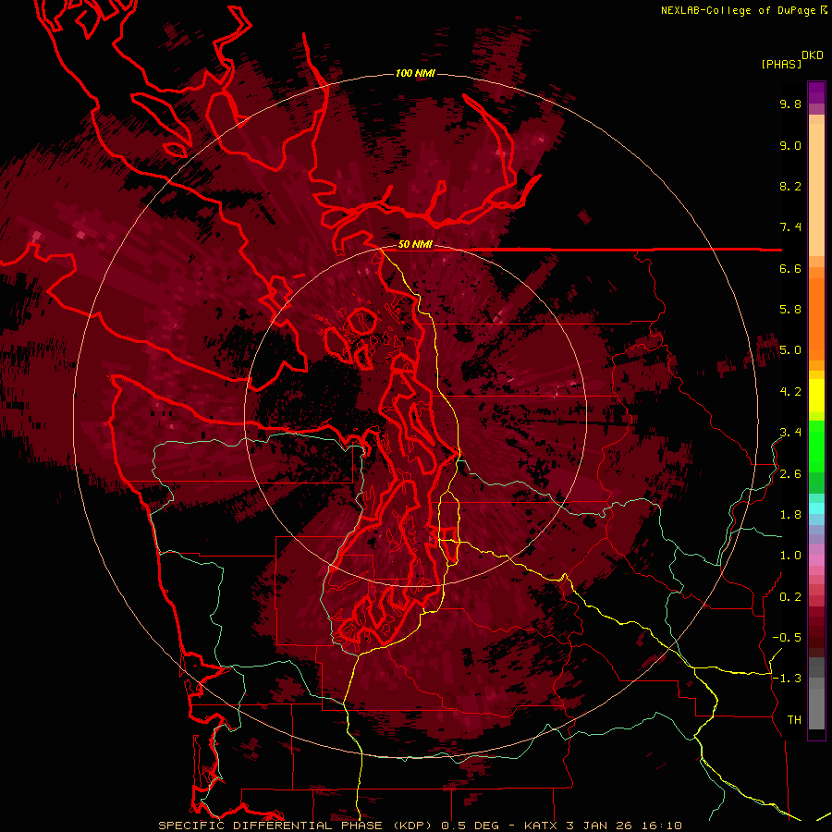
Task: Click the 0.2 scale value
Action: point(790,597)
